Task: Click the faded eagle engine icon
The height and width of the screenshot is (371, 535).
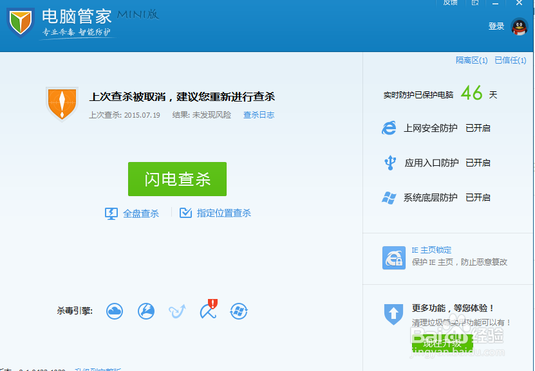Action: click(177, 311)
